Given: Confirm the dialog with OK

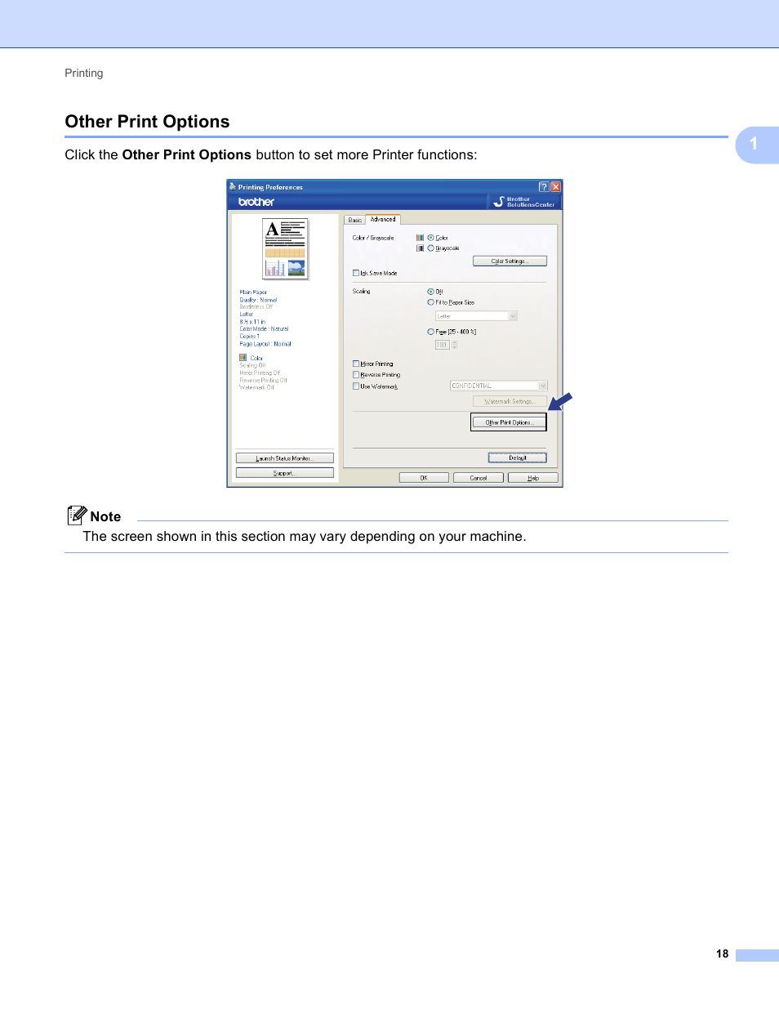Looking at the screenshot, I should pyautogui.click(x=424, y=478).
